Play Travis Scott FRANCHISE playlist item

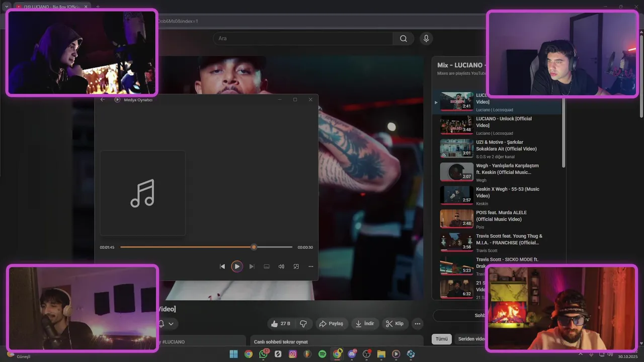click(497, 242)
